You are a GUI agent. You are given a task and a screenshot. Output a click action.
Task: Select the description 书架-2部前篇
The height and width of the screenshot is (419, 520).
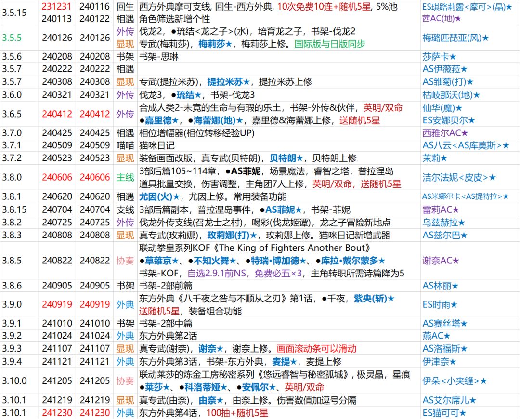[x=166, y=286]
